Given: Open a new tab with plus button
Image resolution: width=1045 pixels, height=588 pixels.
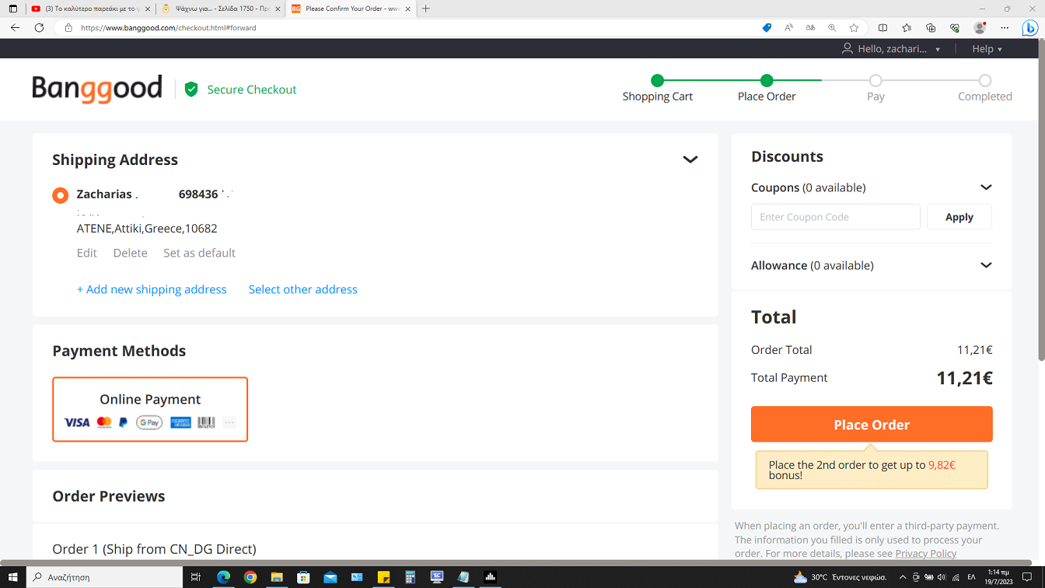Looking at the screenshot, I should click(425, 9).
